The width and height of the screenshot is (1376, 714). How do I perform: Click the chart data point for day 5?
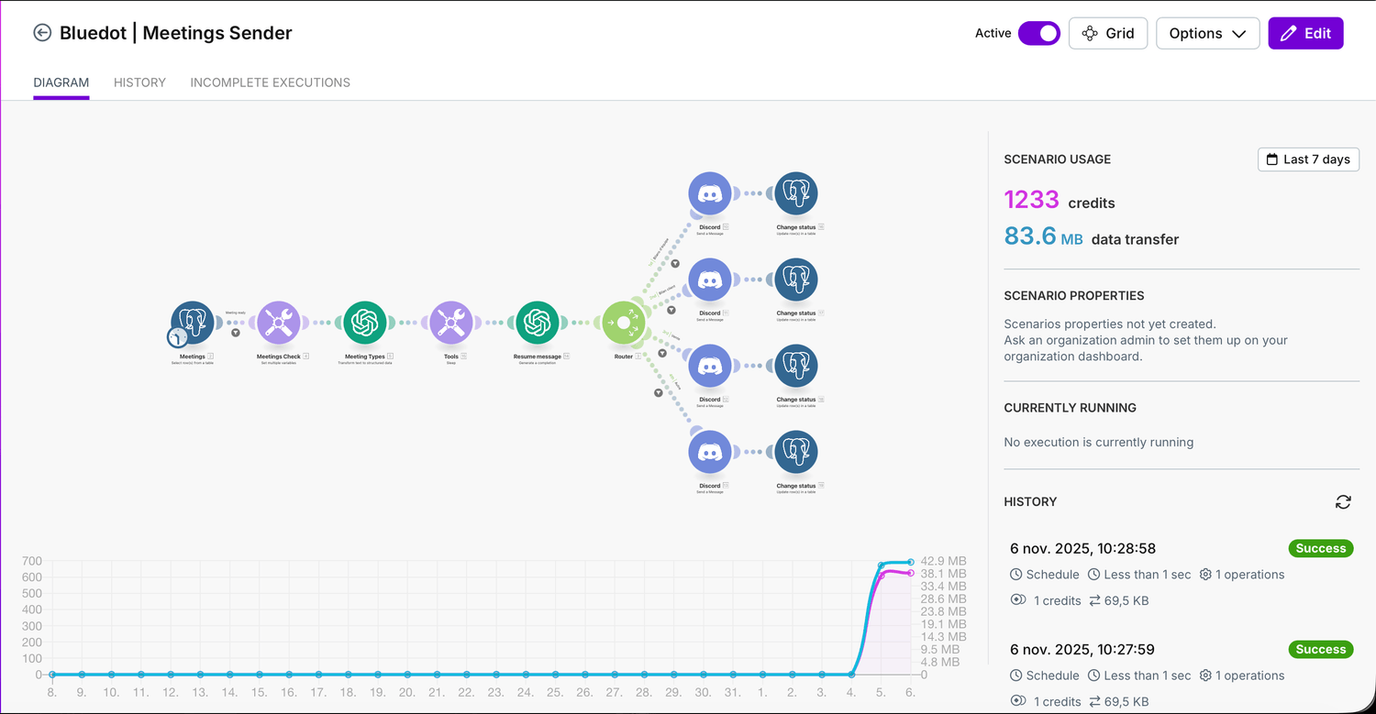click(882, 566)
